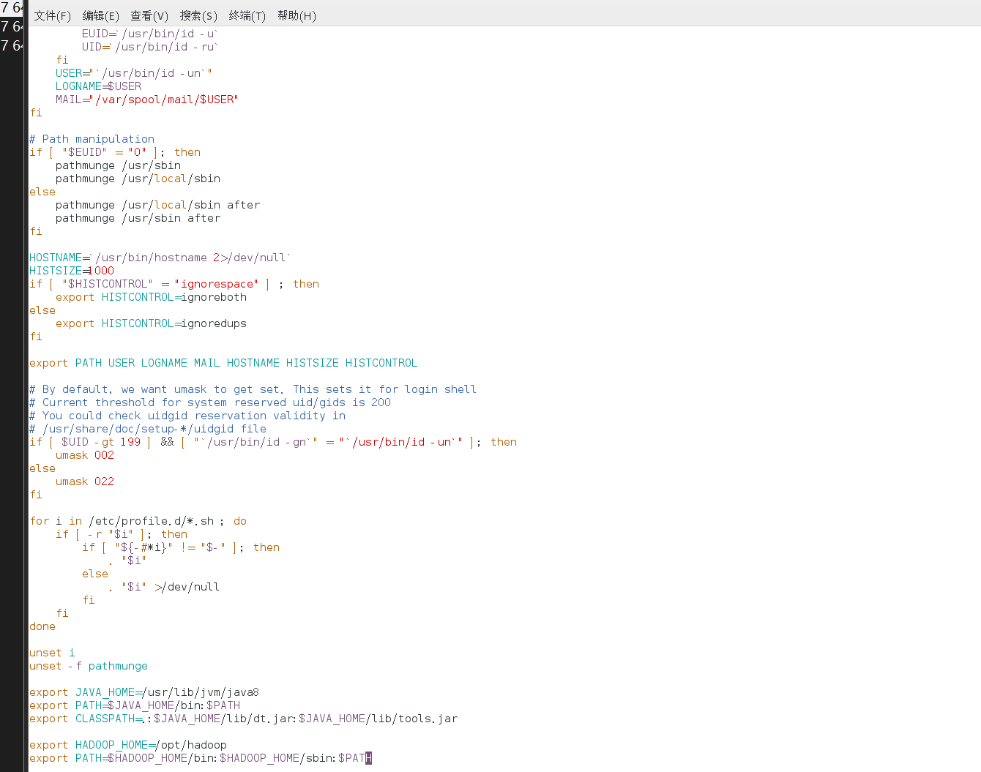Screen dimensions: 981x772
Task: Click the 'export PATH USER LOGNAME MAIL' line
Action: click(223, 363)
